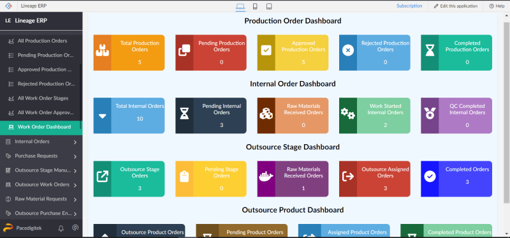The image size is (510, 238).
Task: Click the Pacedigitek logo
Action: point(8,228)
